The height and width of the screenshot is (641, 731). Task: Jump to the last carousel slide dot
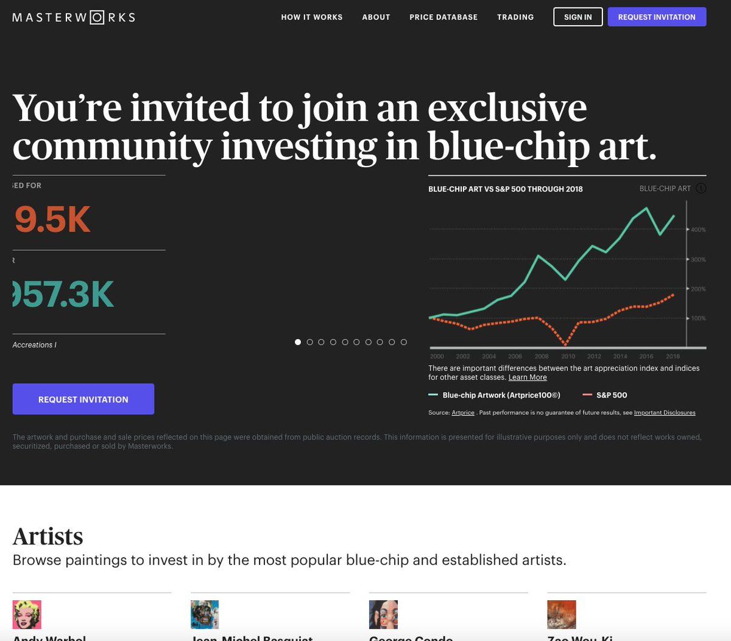pyautogui.click(x=403, y=342)
